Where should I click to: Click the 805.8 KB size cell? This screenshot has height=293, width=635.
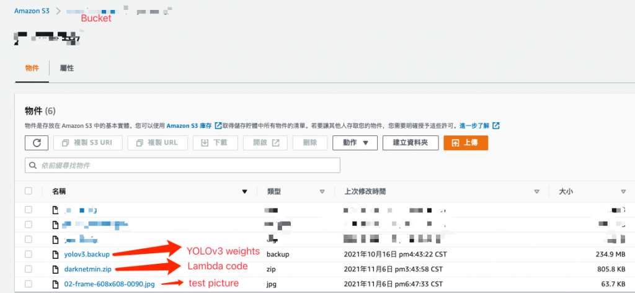612,269
